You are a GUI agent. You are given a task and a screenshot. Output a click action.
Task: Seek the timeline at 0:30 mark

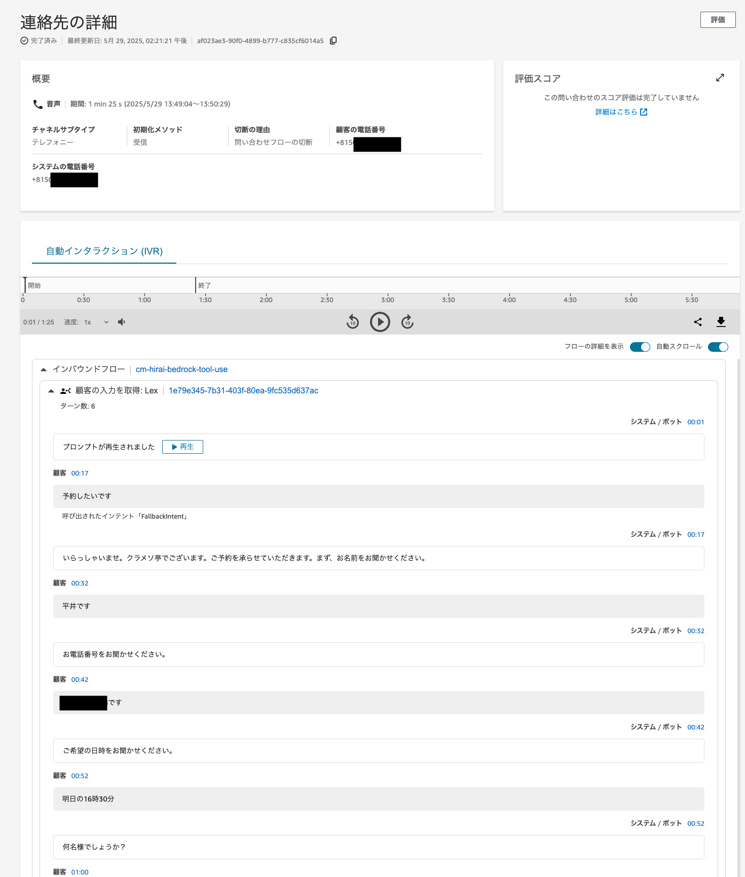click(84, 300)
